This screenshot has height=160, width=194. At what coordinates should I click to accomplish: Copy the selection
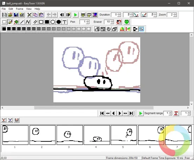point(35,15)
